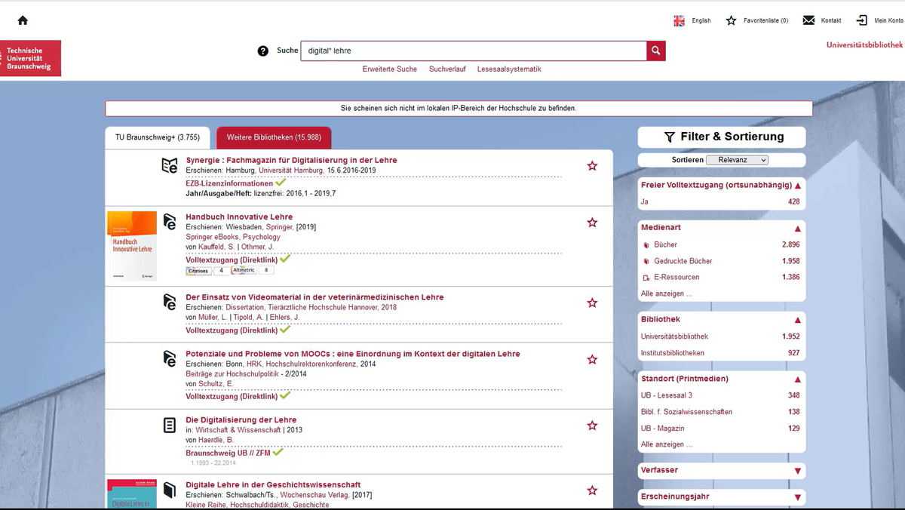Open Der Einsatz von Videomaterial title link
Image resolution: width=905 pixels, height=510 pixels.
[x=314, y=297]
